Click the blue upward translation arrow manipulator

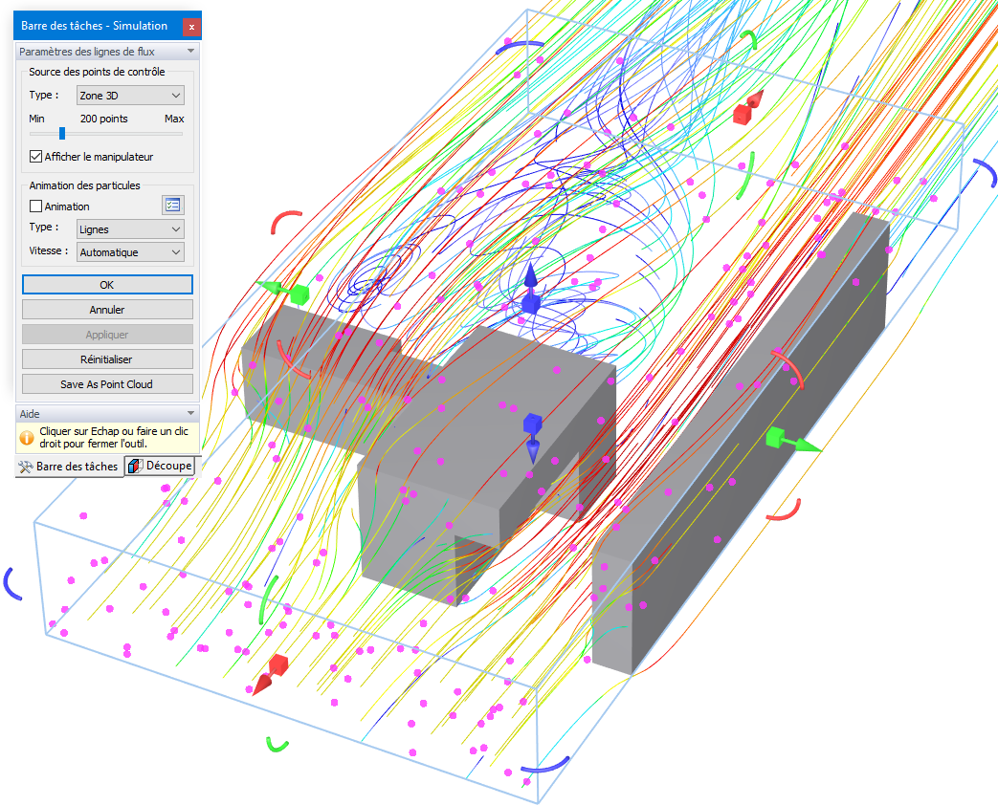point(531,288)
